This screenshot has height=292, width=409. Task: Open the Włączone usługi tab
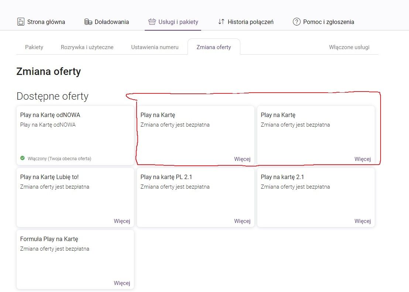349,47
